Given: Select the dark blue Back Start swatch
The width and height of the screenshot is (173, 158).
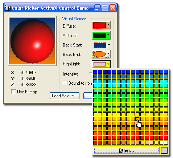Looking at the screenshot, I should (100, 45).
